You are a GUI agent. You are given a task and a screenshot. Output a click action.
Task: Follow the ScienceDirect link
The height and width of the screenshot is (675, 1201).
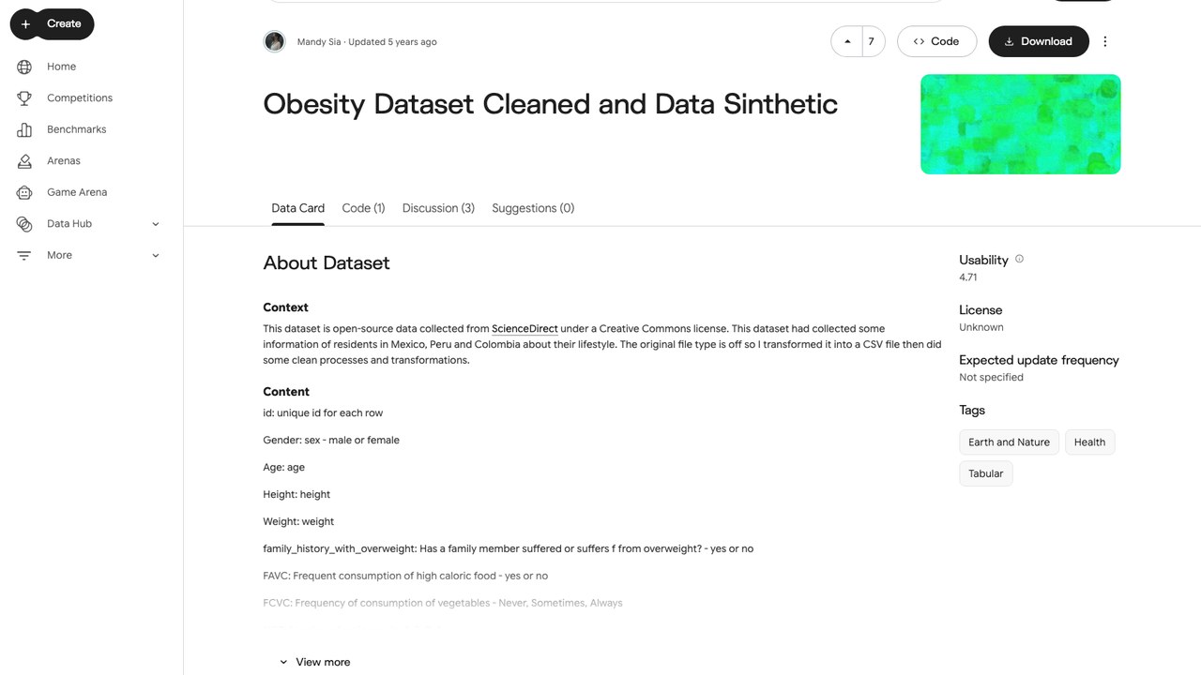(524, 329)
